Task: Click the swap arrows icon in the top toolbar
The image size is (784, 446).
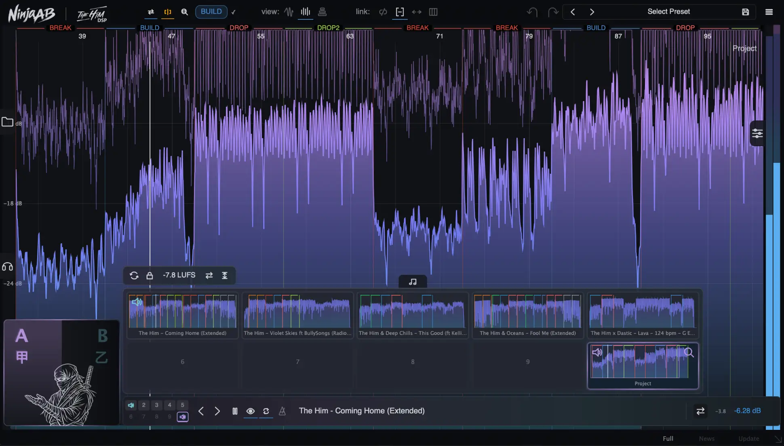Action: [151, 12]
